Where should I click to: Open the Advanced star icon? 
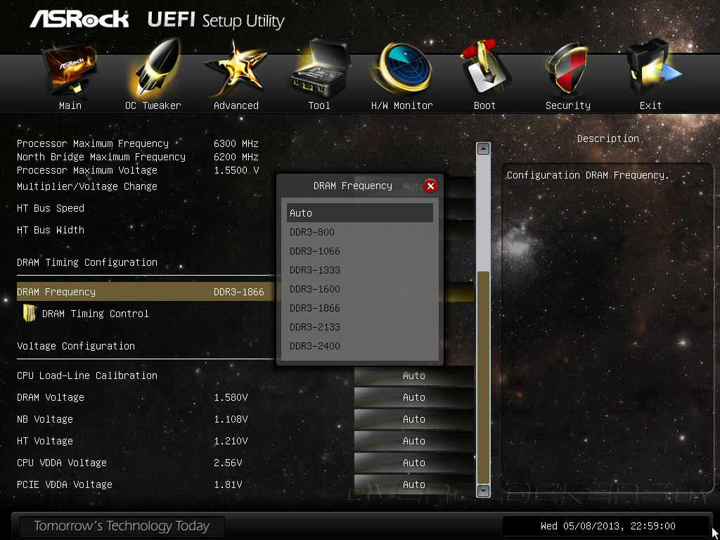coord(236,69)
